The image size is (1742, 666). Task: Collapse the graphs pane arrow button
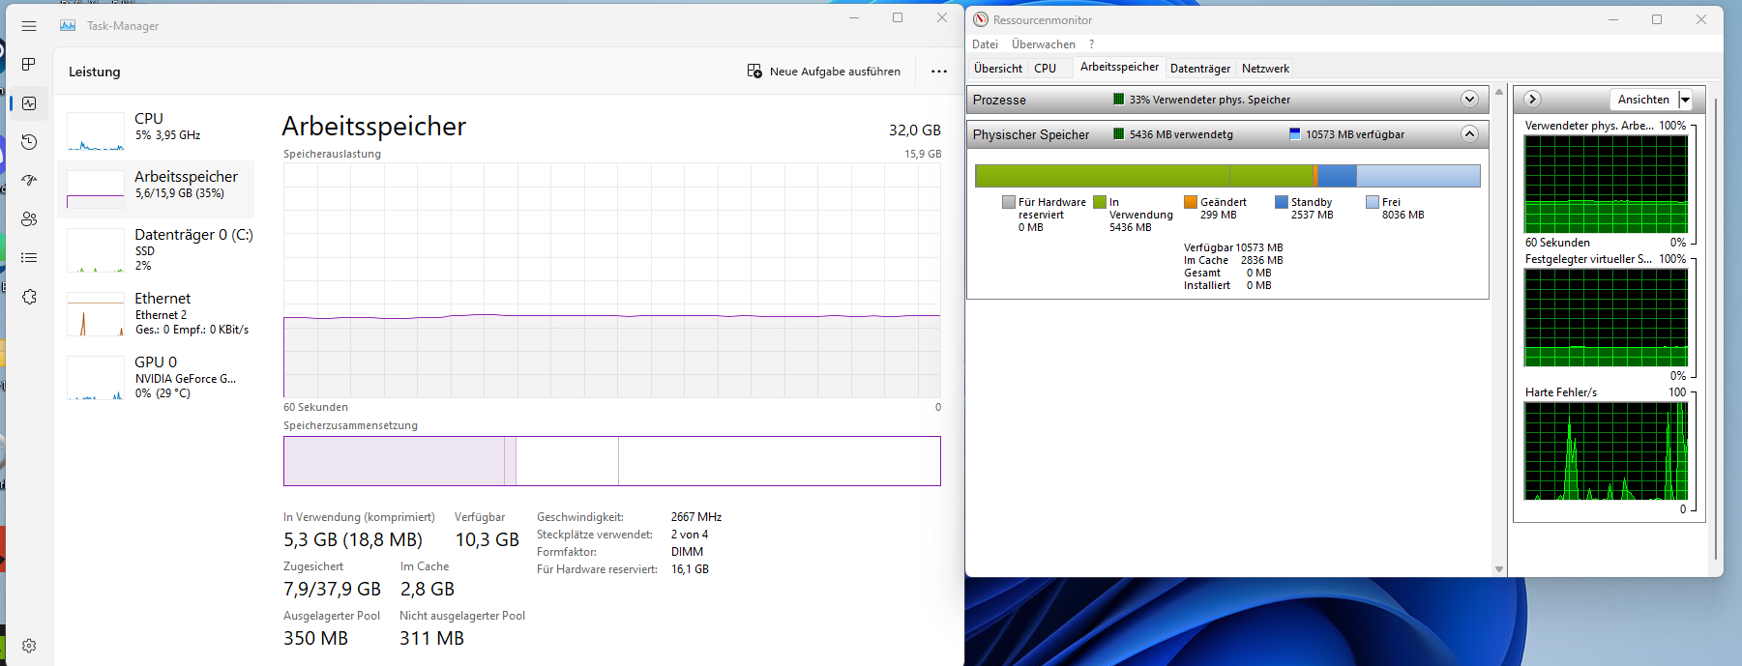[1532, 100]
